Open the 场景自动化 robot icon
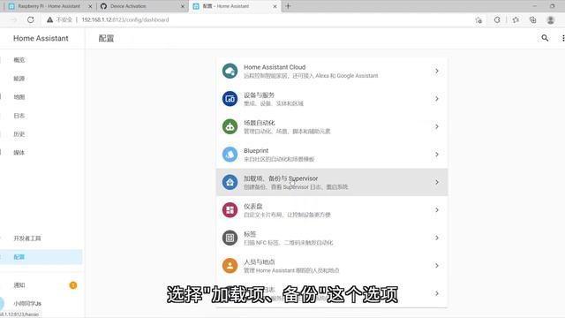Screen dimensions: 565x318 tap(230, 126)
